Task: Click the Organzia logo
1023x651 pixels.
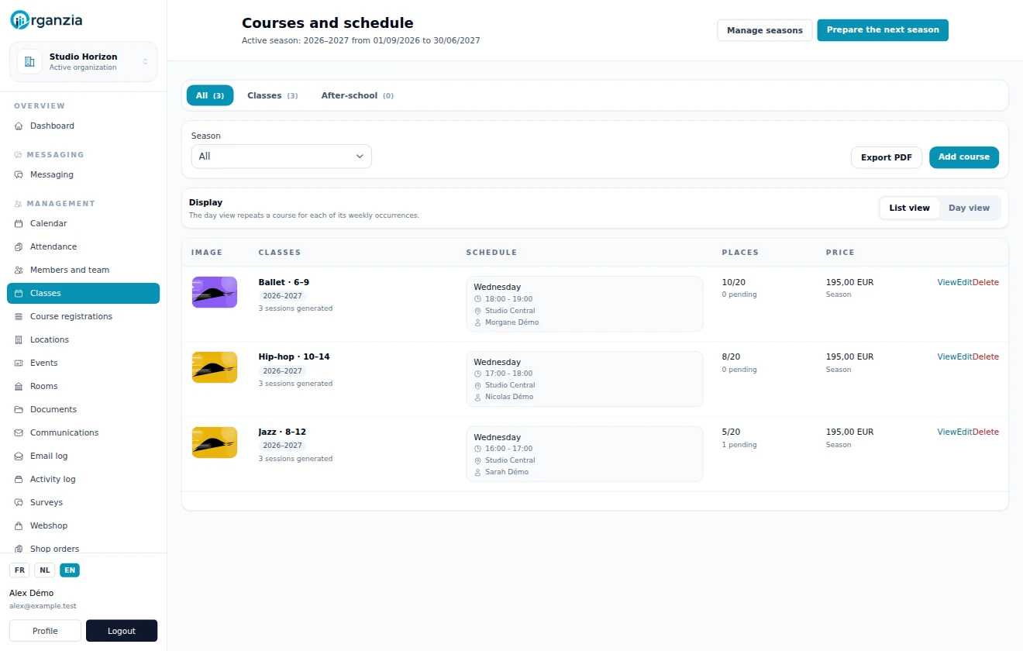Action: [46, 21]
